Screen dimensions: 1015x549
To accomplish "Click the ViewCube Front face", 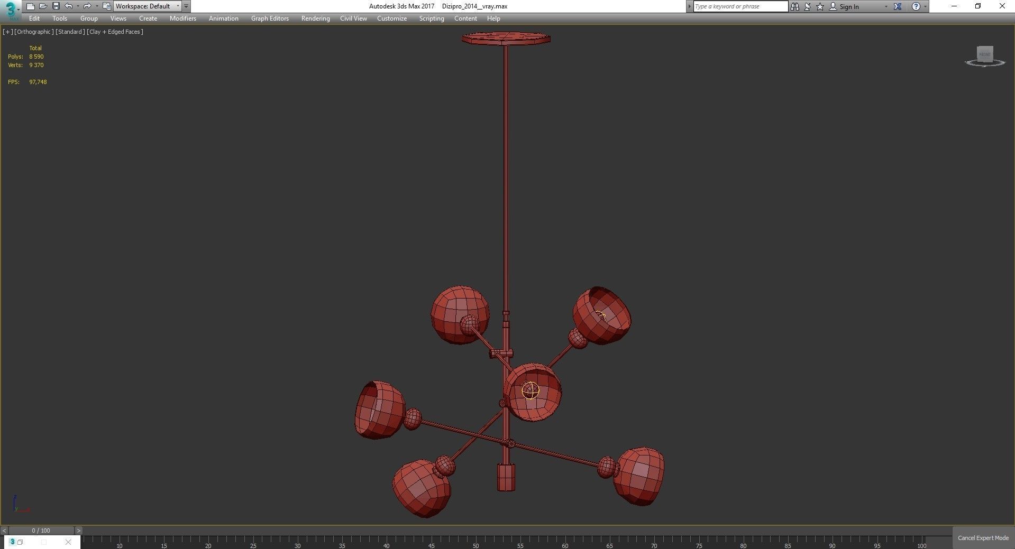I will (985, 54).
